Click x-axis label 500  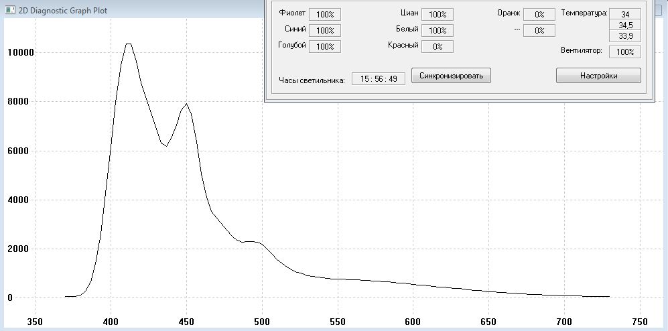[262, 321]
